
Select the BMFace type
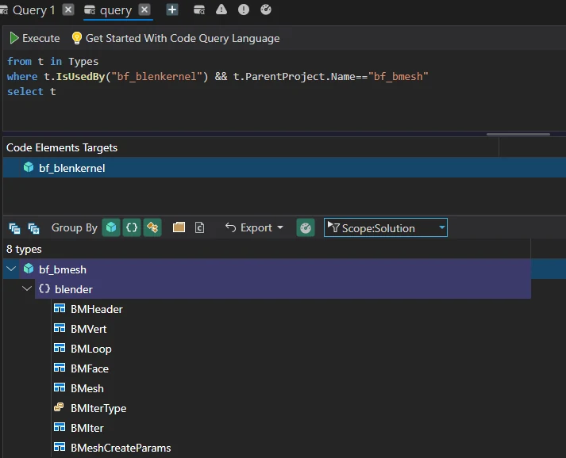tap(90, 368)
